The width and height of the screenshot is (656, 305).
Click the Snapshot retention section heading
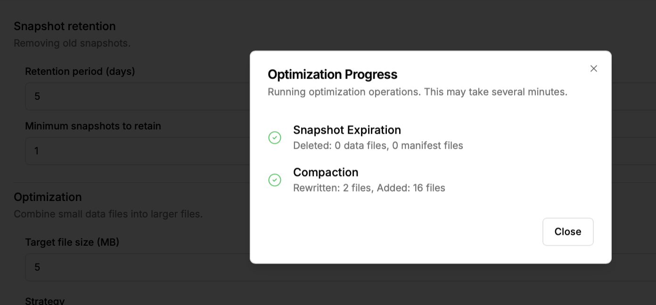point(65,26)
